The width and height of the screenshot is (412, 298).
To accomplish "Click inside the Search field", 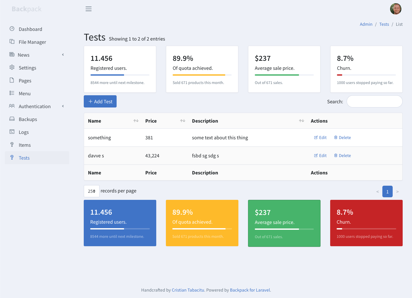I will tap(374, 101).
